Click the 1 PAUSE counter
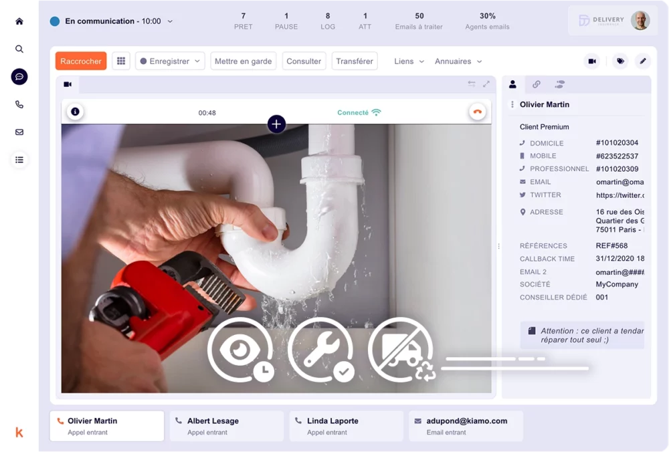Image resolution: width=669 pixels, height=452 pixels. (x=286, y=21)
